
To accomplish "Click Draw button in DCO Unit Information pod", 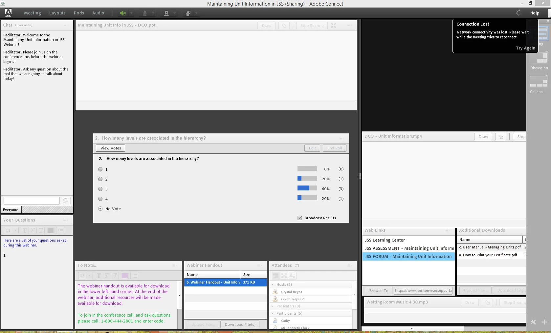I will pyautogui.click(x=483, y=137).
